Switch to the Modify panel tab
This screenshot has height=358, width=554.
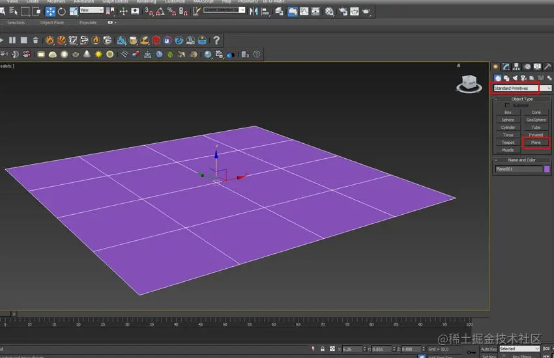point(506,66)
